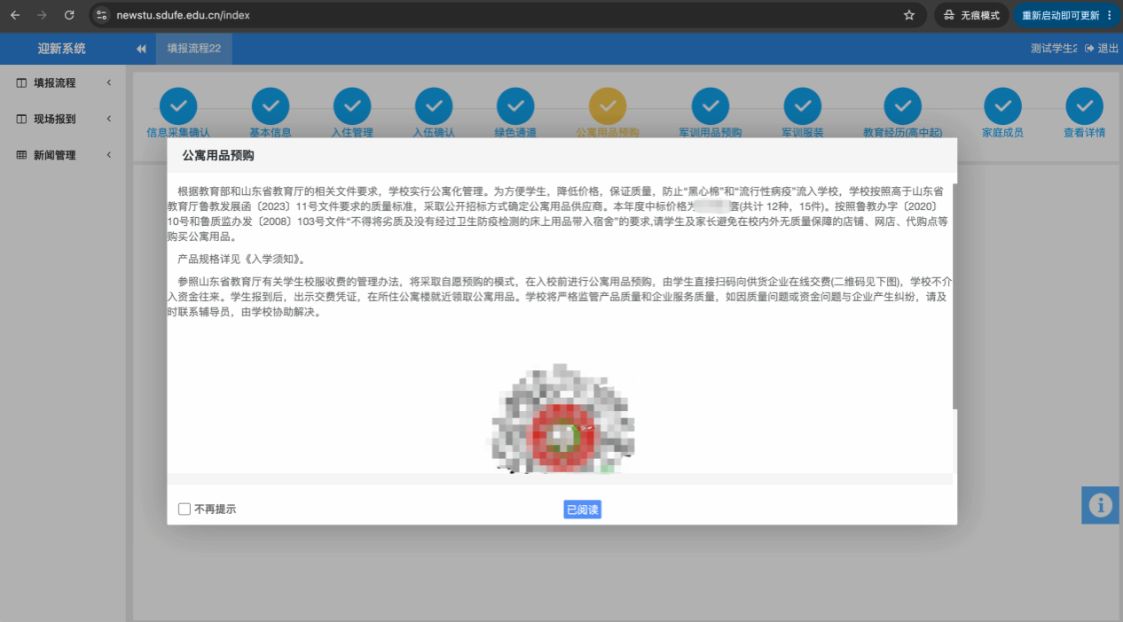Click the 基本信息 step circle
This screenshot has height=622, width=1123.
coord(271,106)
